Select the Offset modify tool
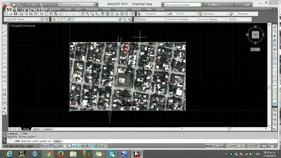281x158 pixels. [x=274, y=40]
